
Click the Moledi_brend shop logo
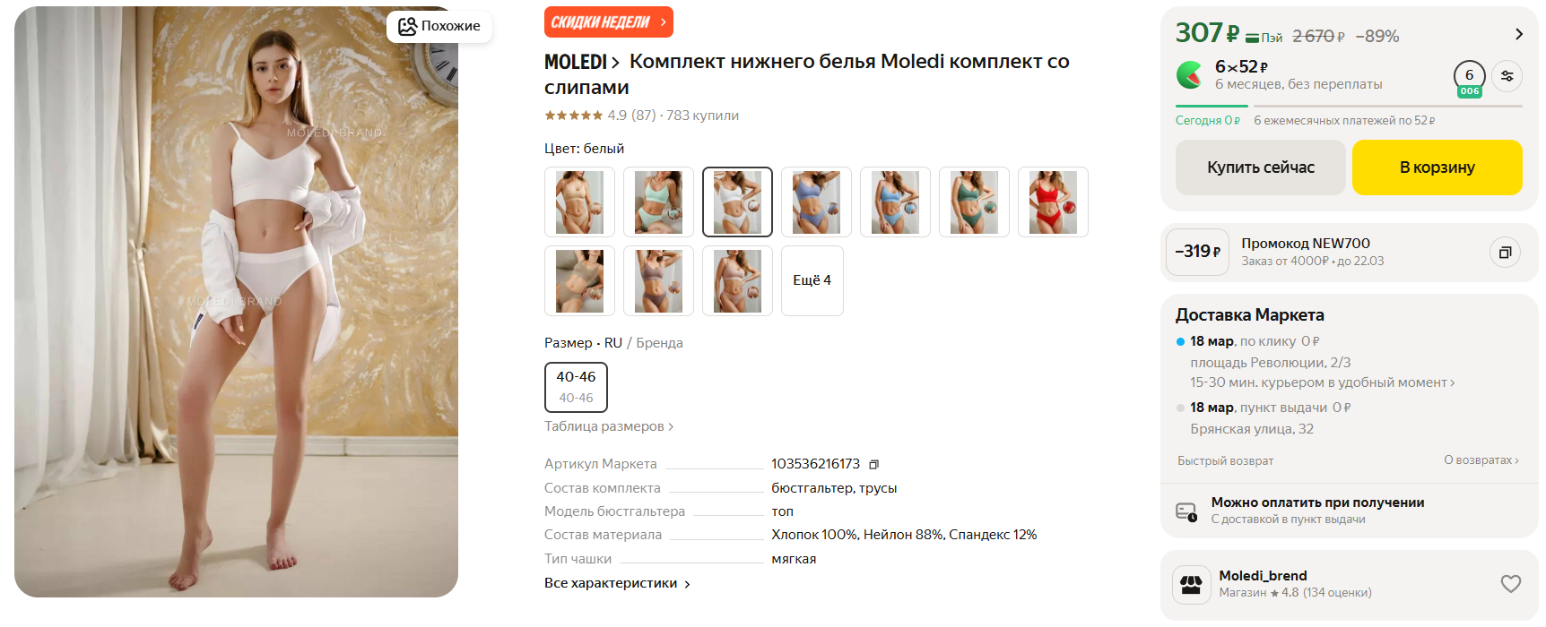click(x=1191, y=585)
